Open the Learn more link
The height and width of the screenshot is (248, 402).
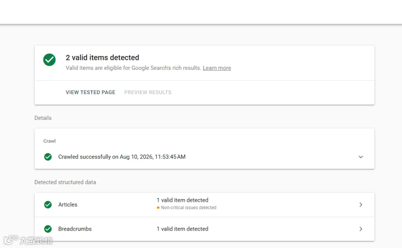(217, 68)
